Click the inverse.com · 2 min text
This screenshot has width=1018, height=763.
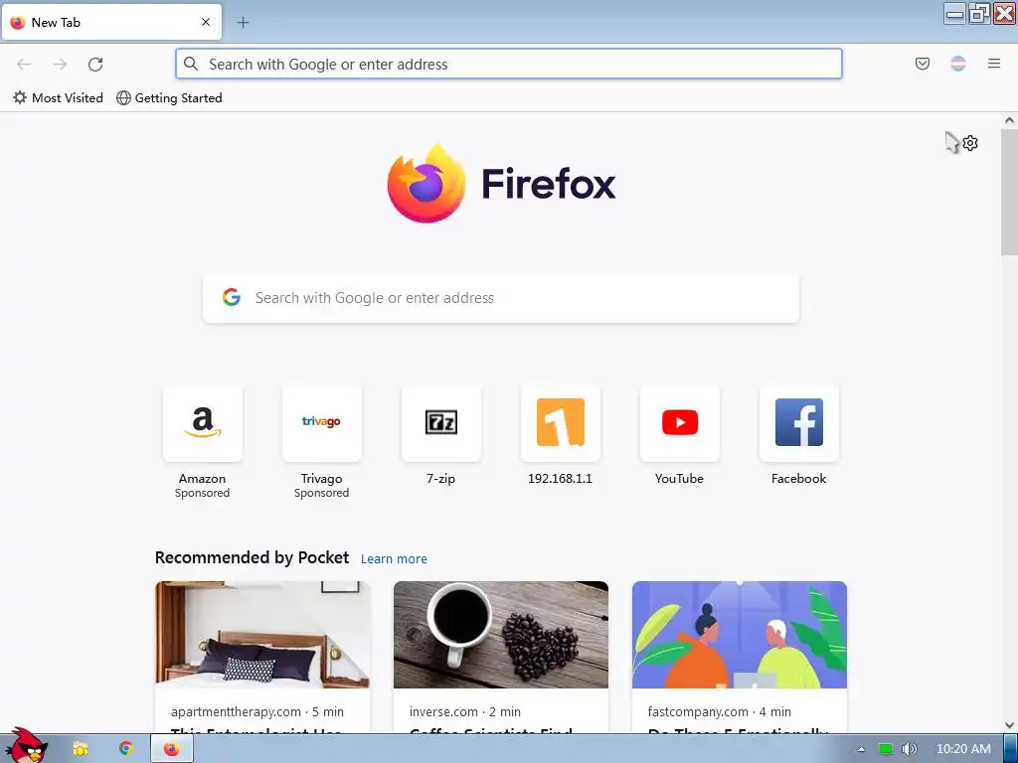point(465,711)
